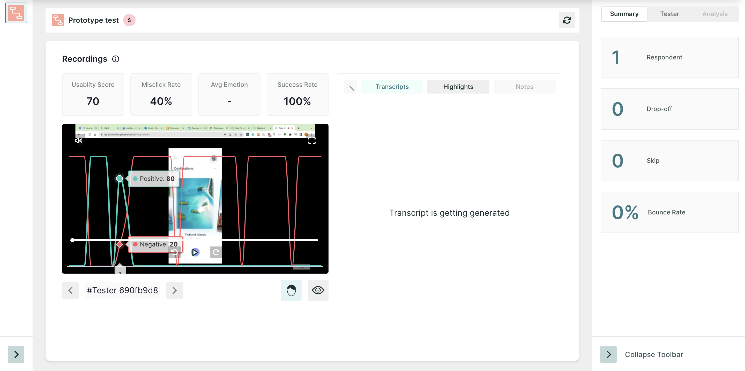The width and height of the screenshot is (745, 371).
Task: Expand the left sidebar with the arrow
Action: [16, 354]
